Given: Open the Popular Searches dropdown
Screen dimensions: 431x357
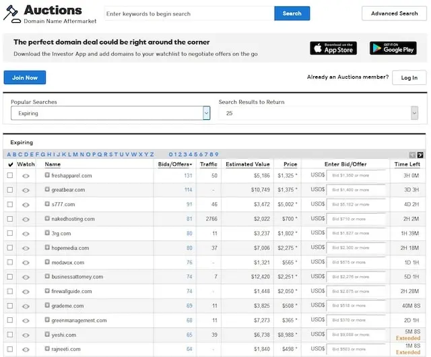Looking at the screenshot, I should click(x=110, y=113).
